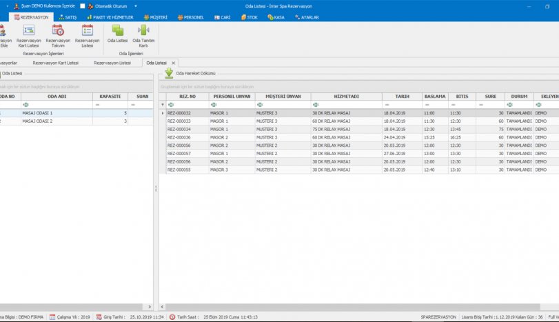Image resolution: width=559 pixels, height=322 pixels.
Task: Click the horizontal scrollbar of Oda Hareket Dökümü grid
Action: [x=353, y=307]
